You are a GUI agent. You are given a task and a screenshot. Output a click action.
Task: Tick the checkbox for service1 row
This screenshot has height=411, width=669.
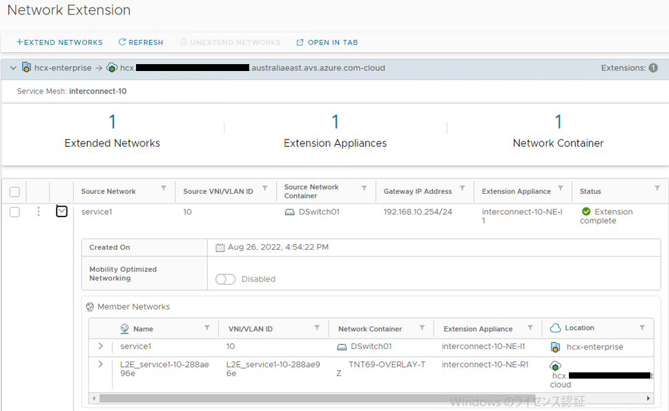click(14, 212)
